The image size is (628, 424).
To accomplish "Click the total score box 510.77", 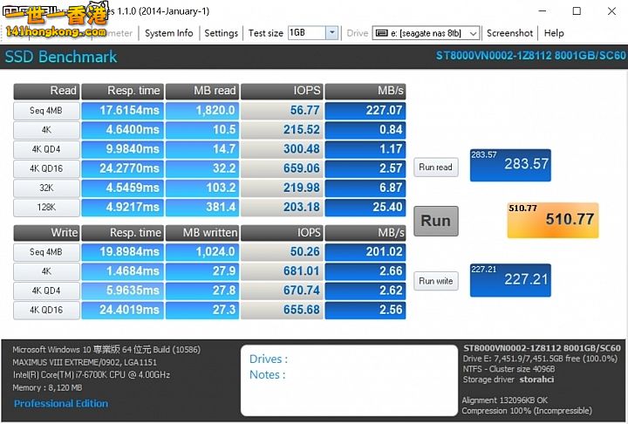I will [x=553, y=220].
